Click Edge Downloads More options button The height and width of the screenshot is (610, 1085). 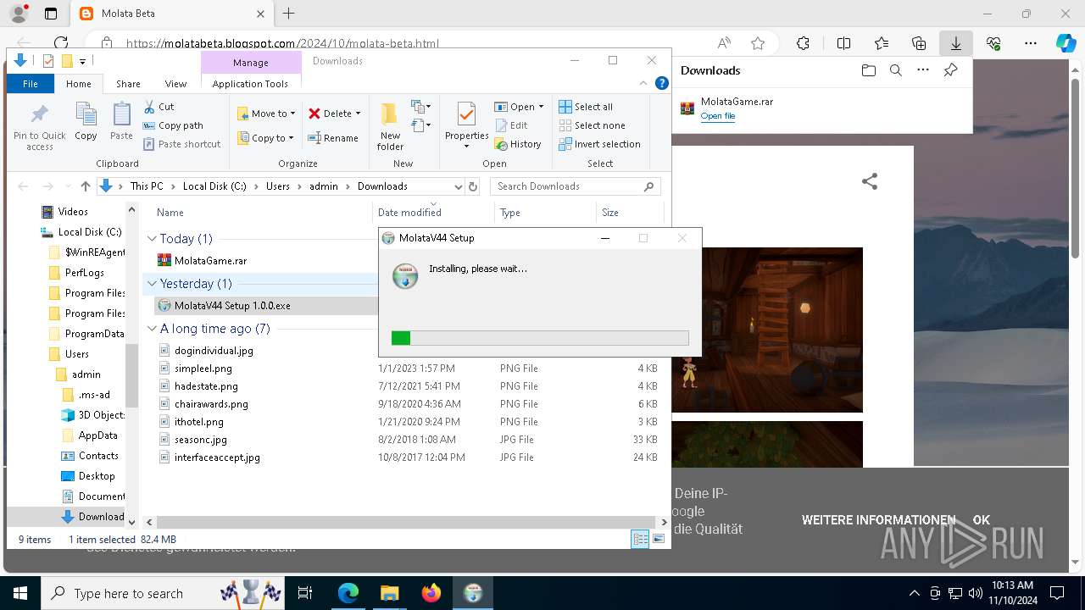click(x=923, y=70)
